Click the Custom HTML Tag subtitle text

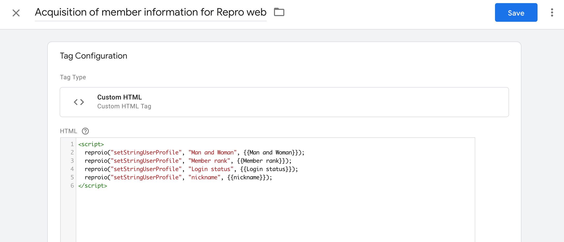click(x=124, y=106)
